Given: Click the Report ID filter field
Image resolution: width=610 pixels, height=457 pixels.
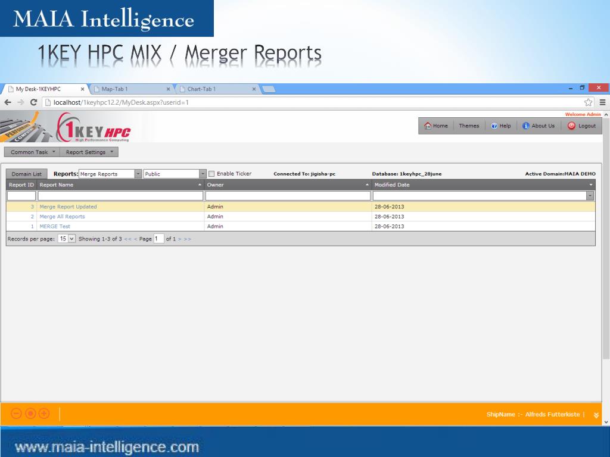Looking at the screenshot, I should [x=21, y=196].
